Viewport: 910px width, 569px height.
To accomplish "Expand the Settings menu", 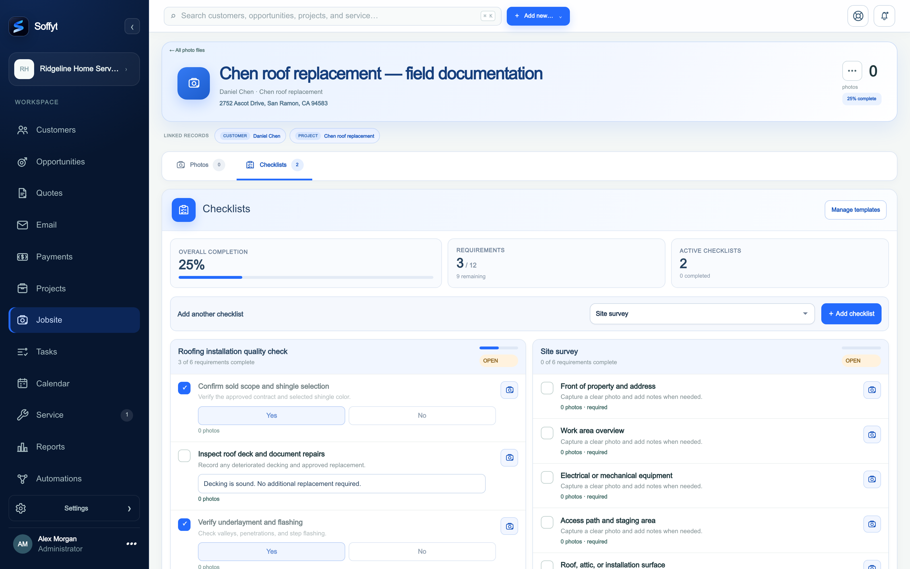I will (74, 508).
